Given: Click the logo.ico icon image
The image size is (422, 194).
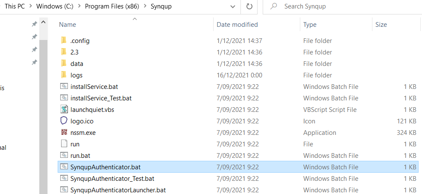Looking at the screenshot, I should coord(64,121).
